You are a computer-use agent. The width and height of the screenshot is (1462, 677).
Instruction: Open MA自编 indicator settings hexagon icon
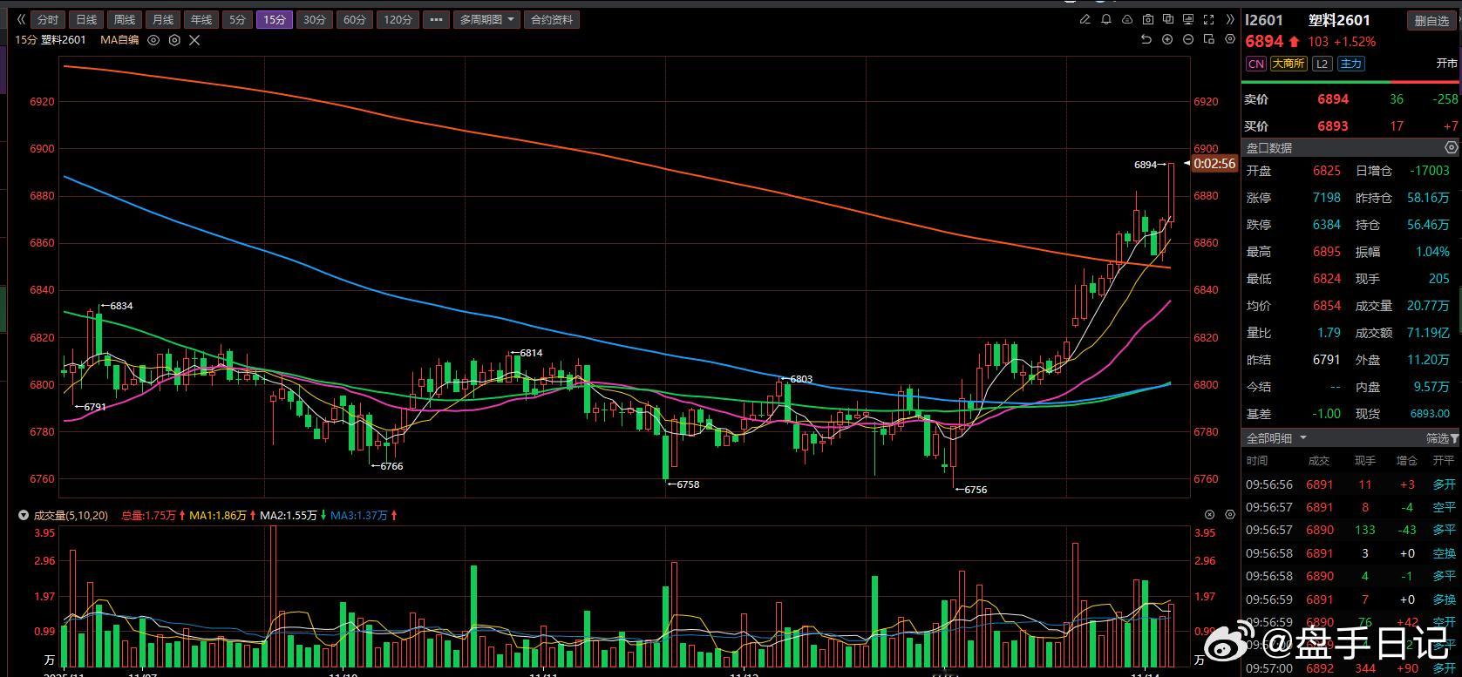(174, 40)
